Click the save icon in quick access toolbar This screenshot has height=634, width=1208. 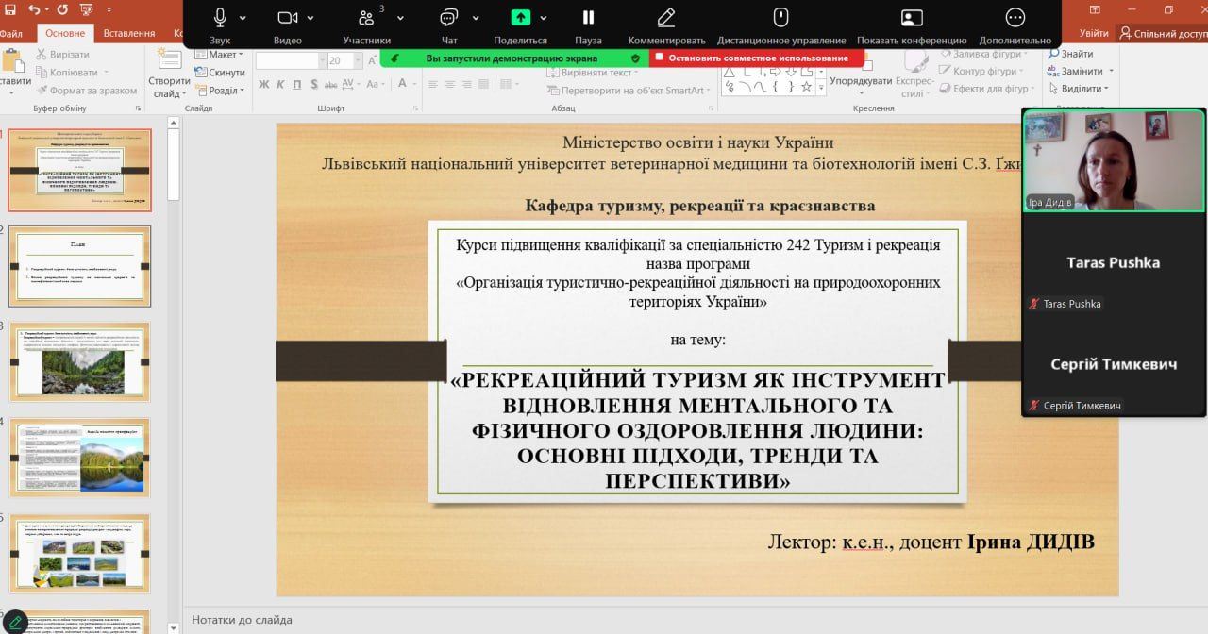click(x=8, y=9)
